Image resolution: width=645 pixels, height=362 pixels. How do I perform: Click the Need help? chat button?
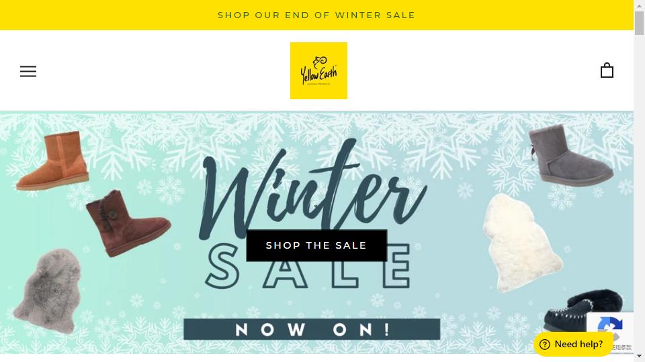coord(573,344)
